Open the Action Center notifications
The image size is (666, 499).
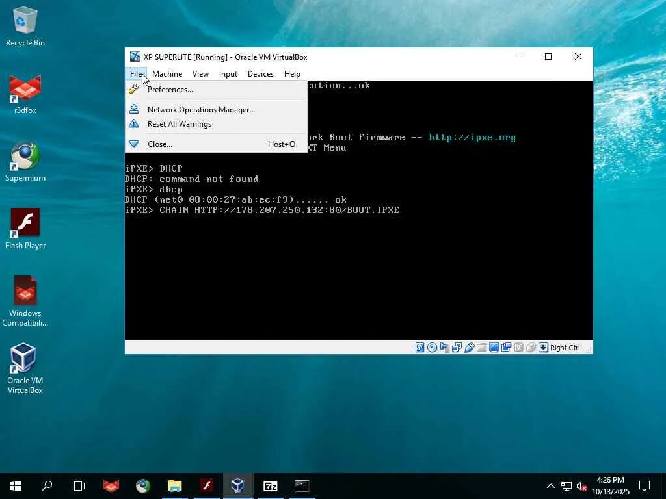(x=645, y=486)
